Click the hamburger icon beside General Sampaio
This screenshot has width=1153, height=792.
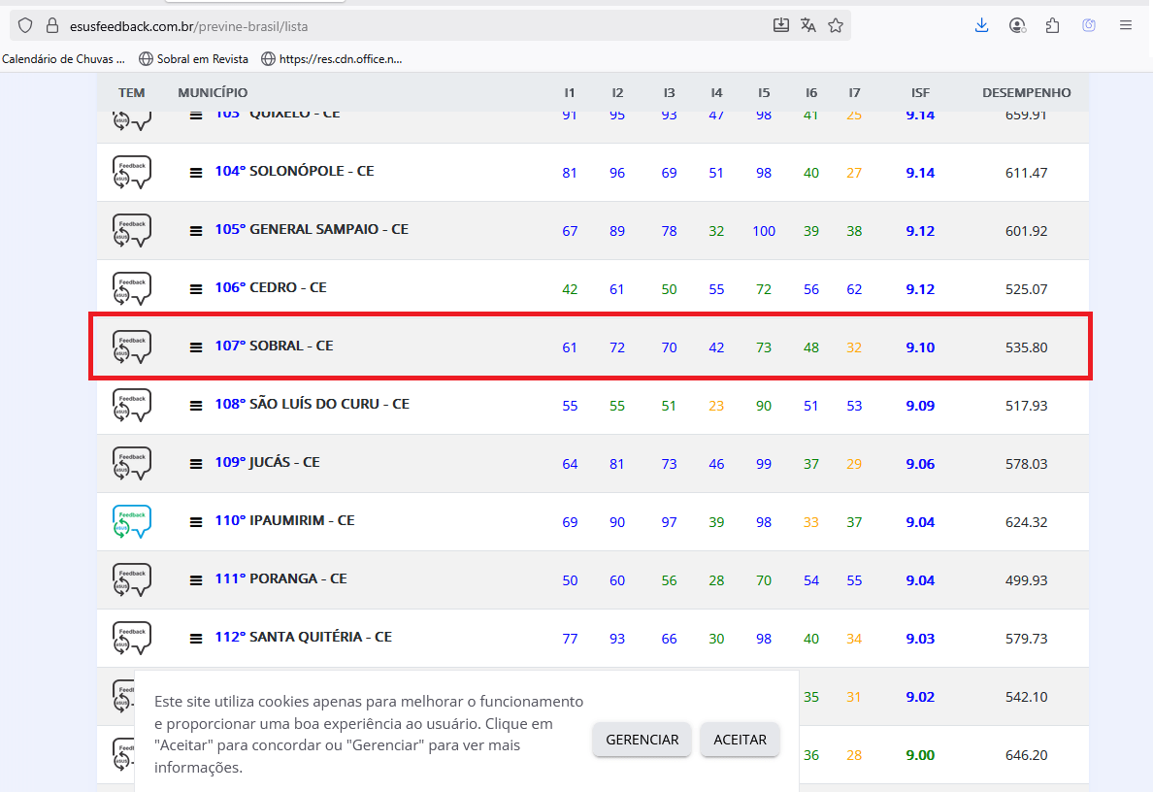196,231
